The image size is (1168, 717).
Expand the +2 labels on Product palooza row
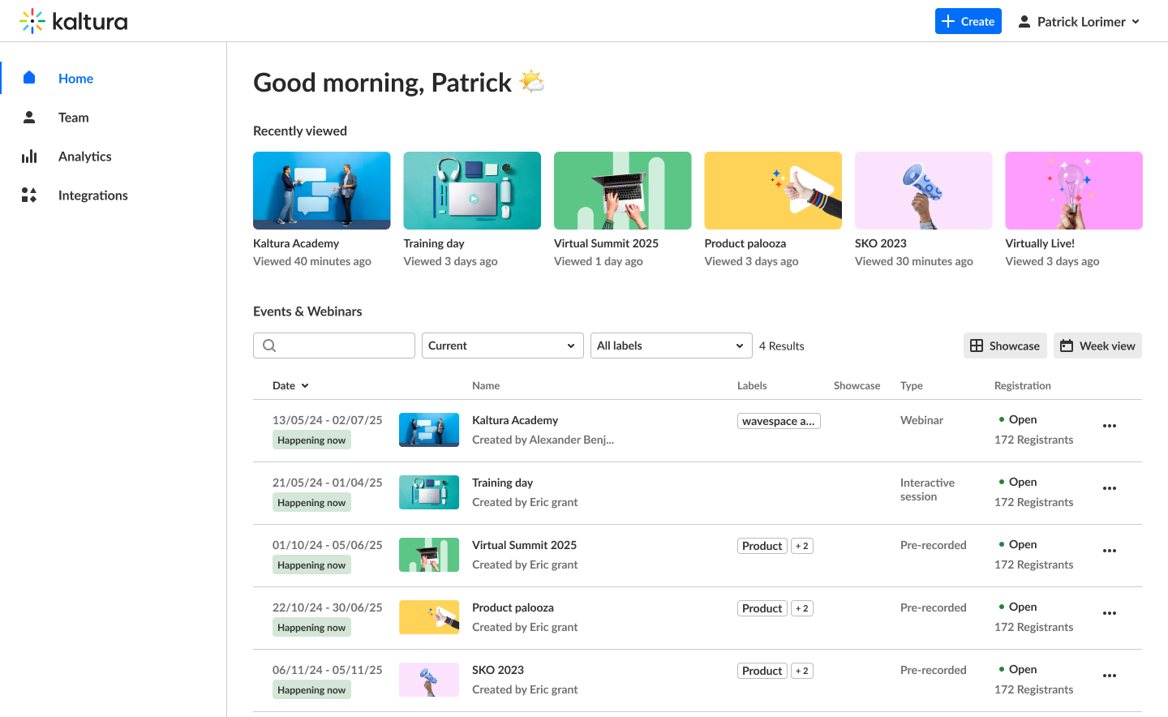pyautogui.click(x=802, y=608)
